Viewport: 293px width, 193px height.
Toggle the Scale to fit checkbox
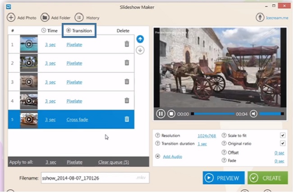[x=283, y=135]
